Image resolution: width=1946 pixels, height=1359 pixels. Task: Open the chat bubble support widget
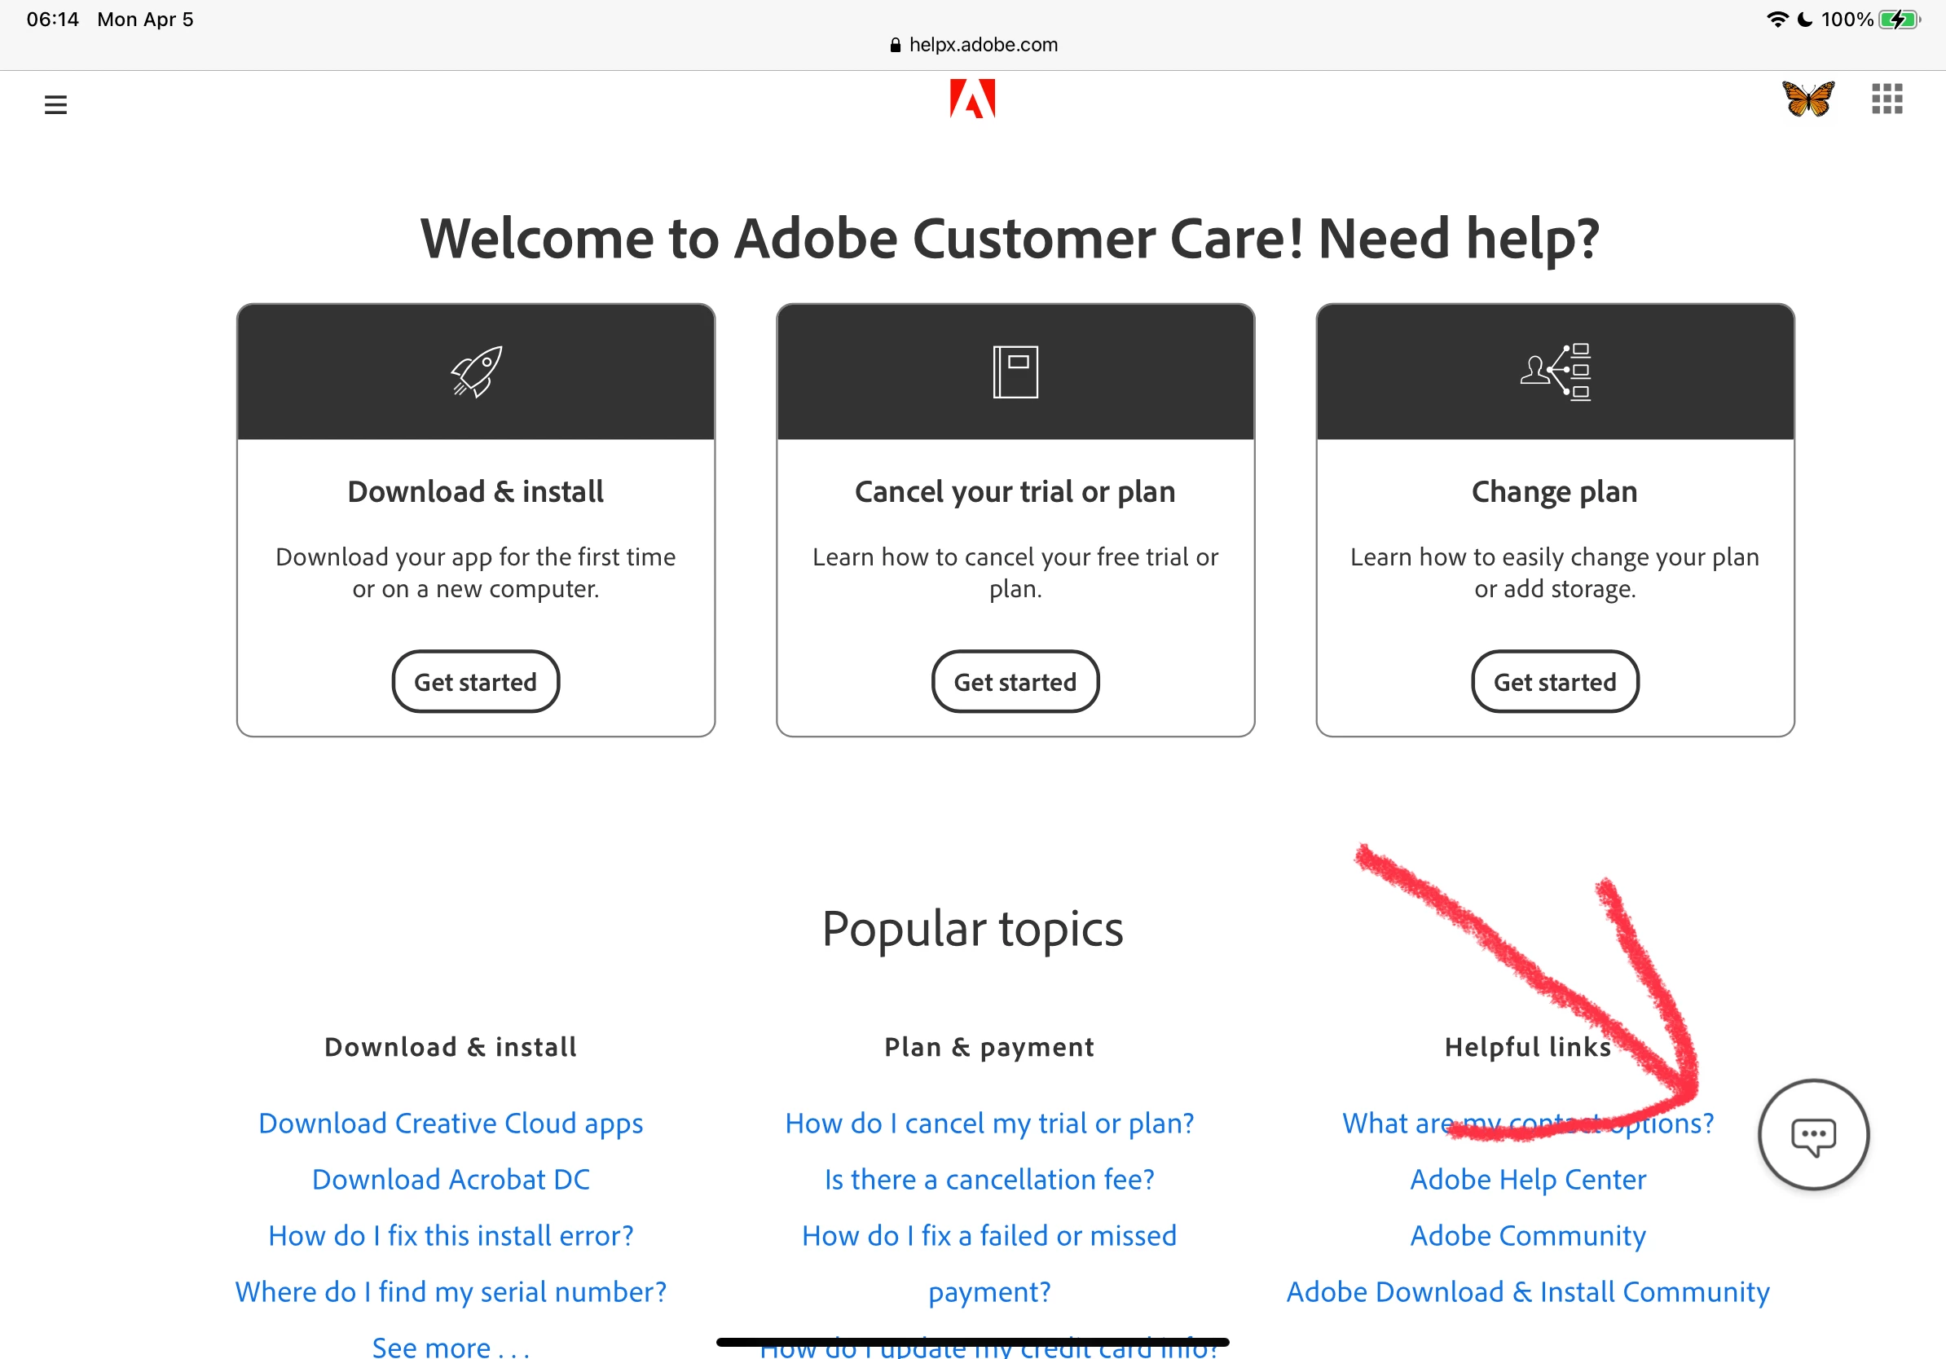(x=1812, y=1134)
